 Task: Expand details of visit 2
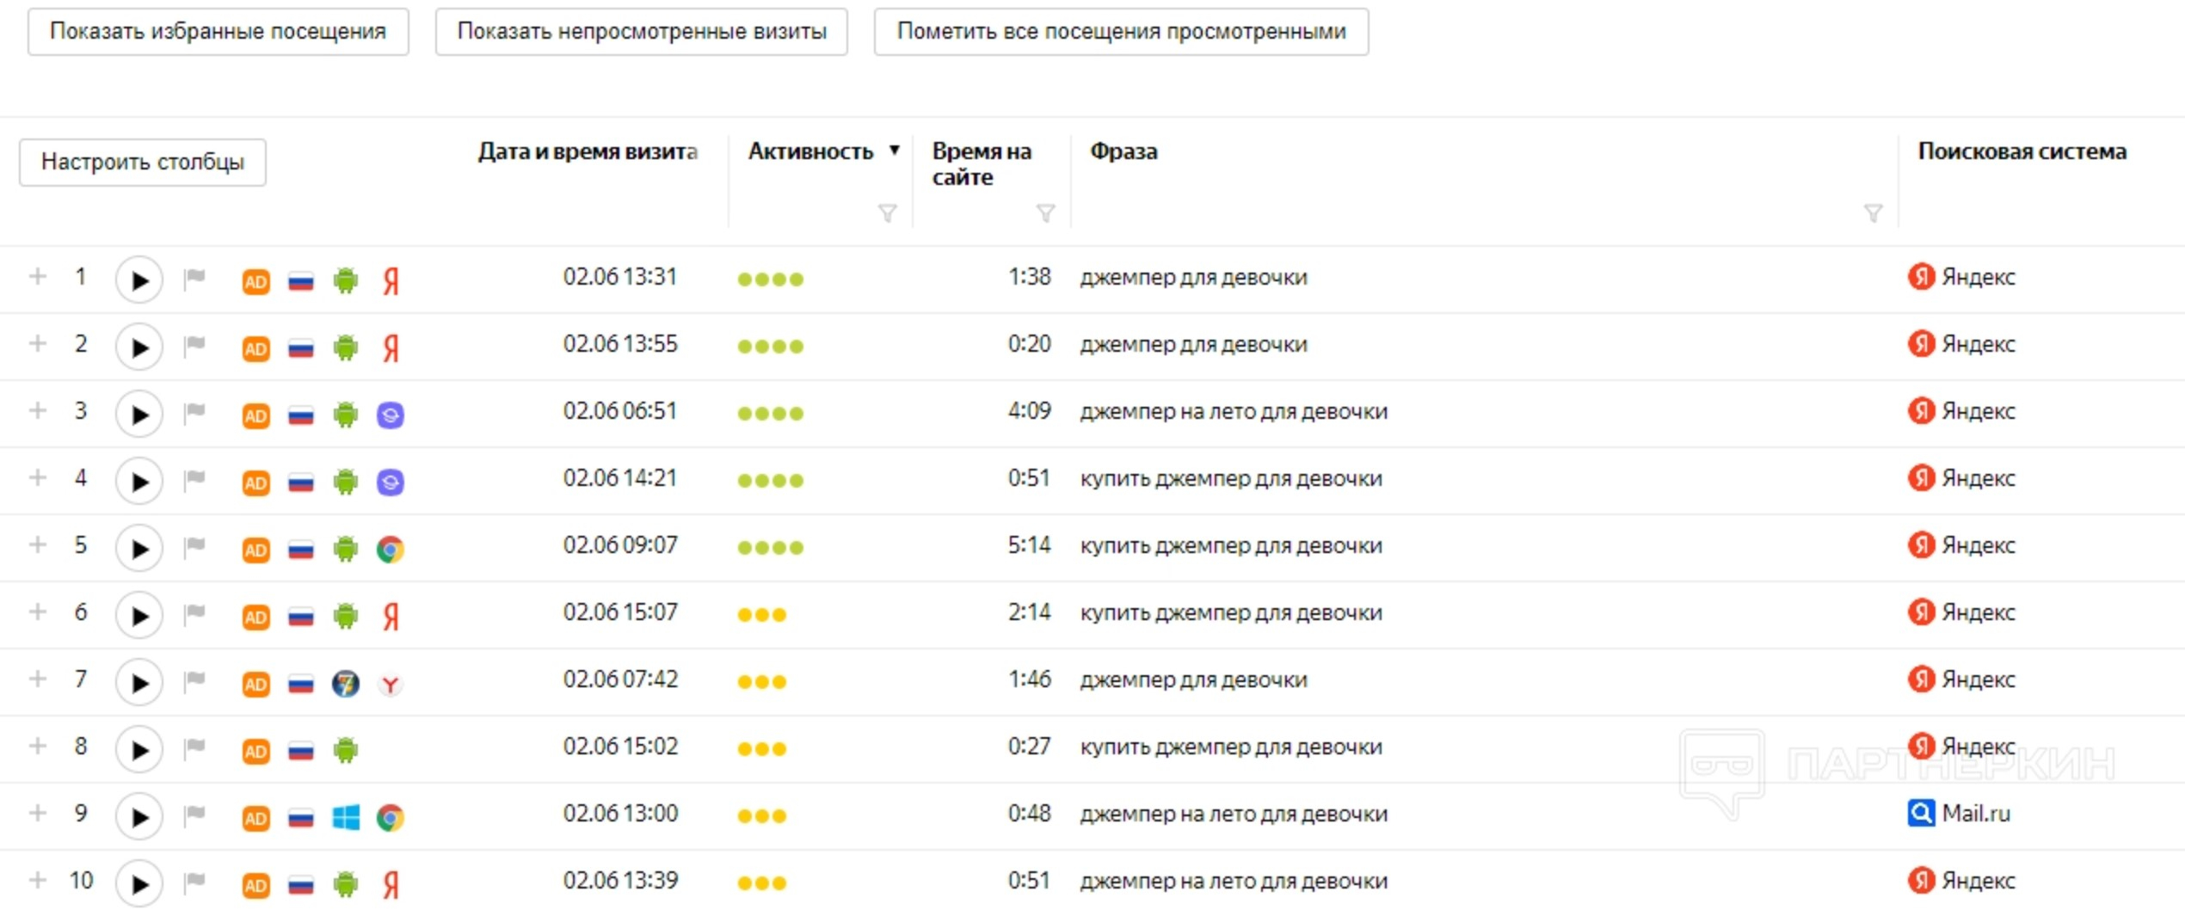tap(37, 343)
